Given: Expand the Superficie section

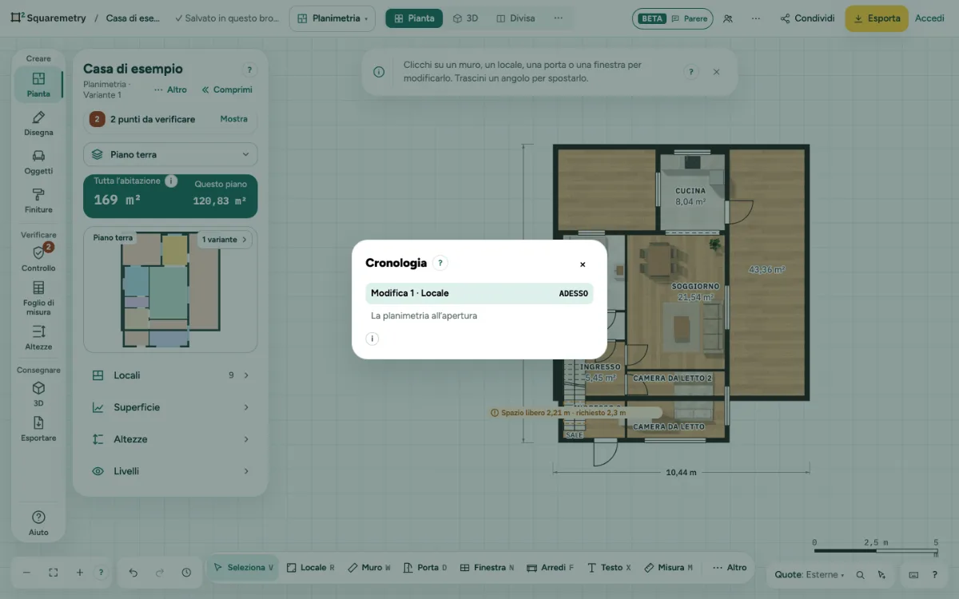Looking at the screenshot, I should click(x=170, y=407).
